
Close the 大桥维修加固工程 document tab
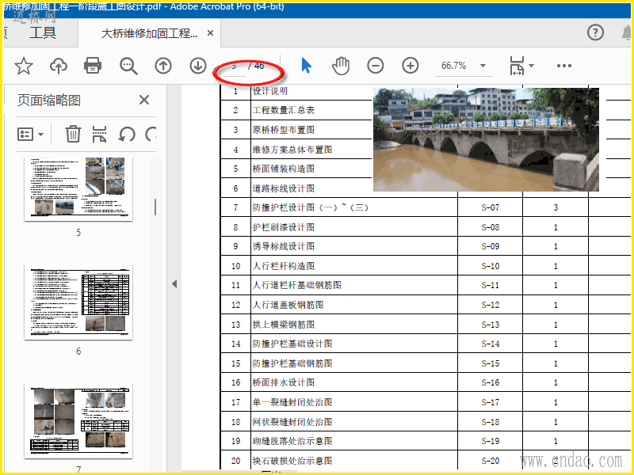pos(210,33)
